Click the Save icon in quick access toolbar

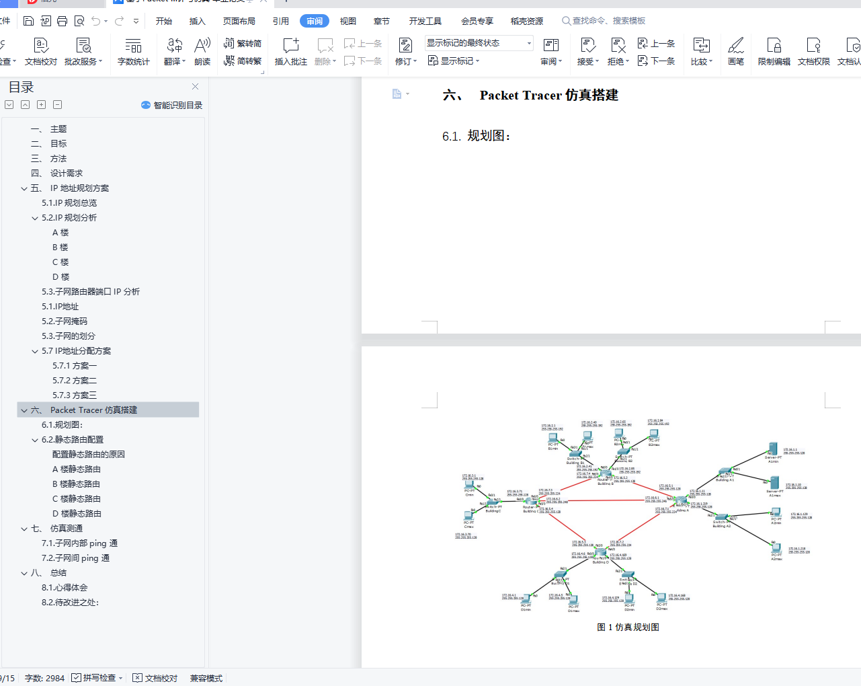pos(28,21)
